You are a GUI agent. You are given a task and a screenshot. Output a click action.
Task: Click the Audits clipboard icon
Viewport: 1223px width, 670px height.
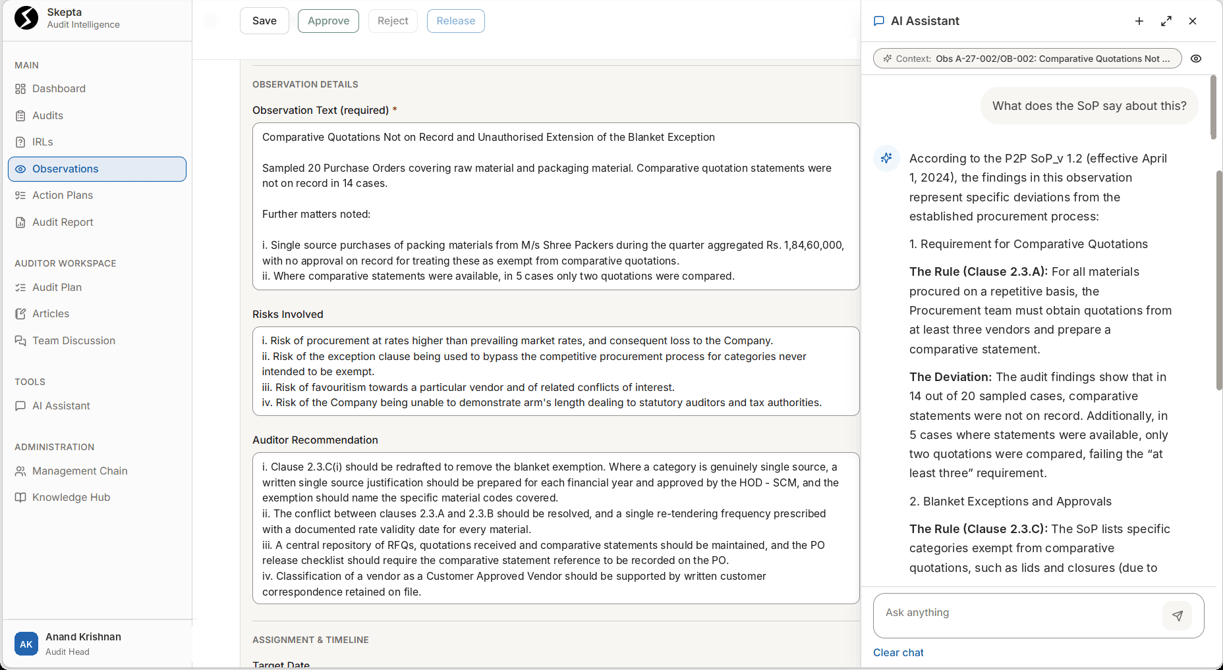click(20, 116)
